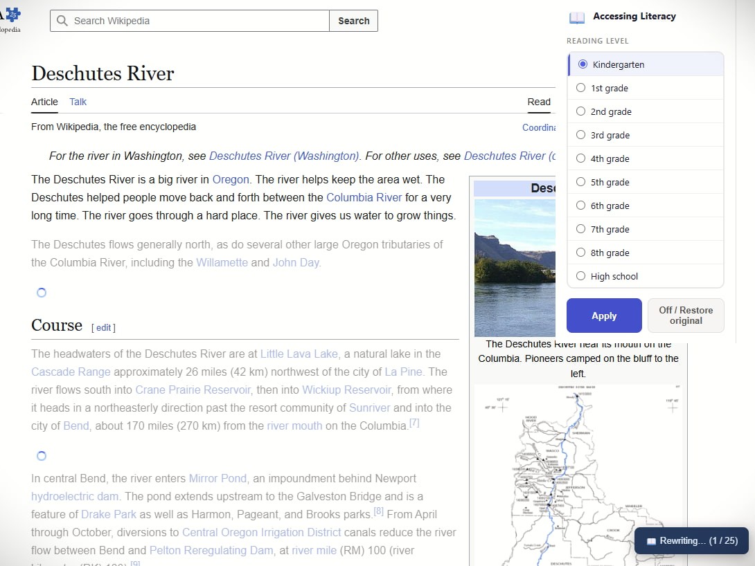Image resolution: width=755 pixels, height=566 pixels.
Task: Open the Drake Park link
Action: tap(109, 515)
